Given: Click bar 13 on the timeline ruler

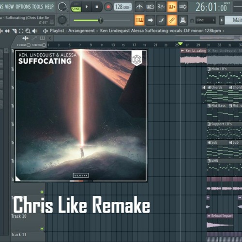Looking at the screenshot, I should pos(113,45).
